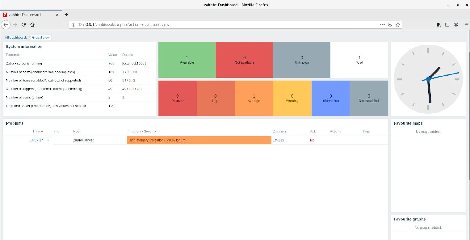
Task: Click the 'No graphs added.' text
Action: (428, 228)
